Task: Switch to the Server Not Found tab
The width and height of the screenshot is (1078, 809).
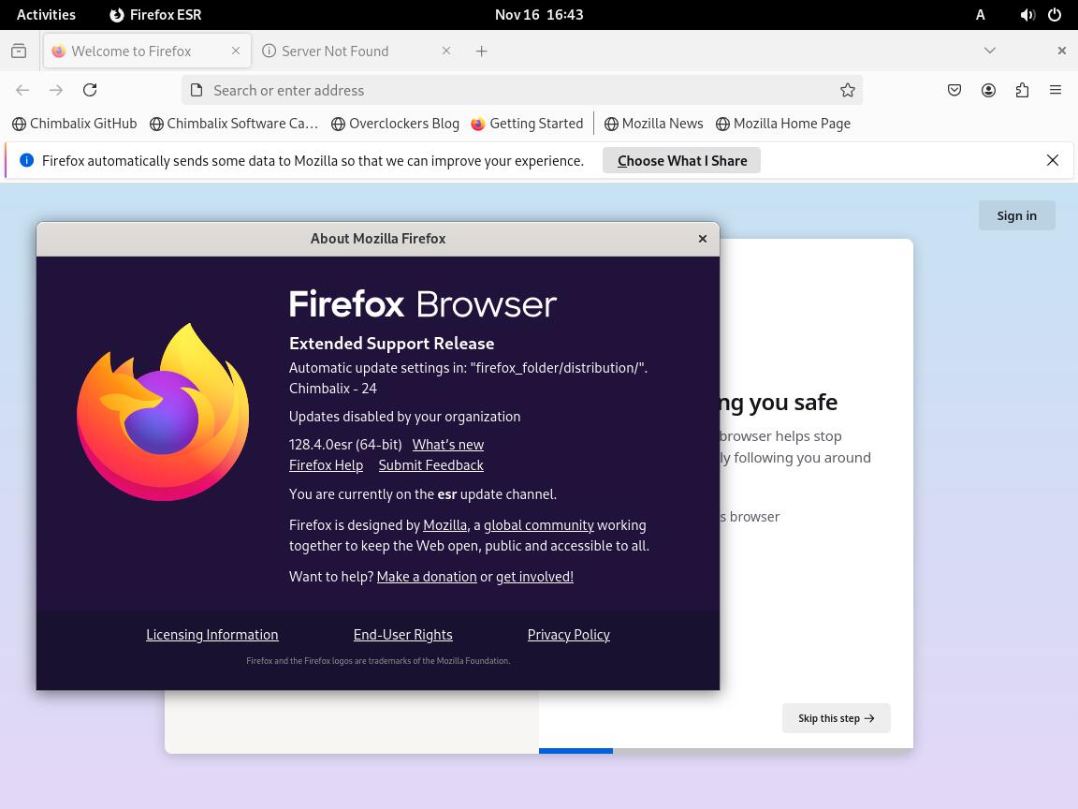Action: 357,51
